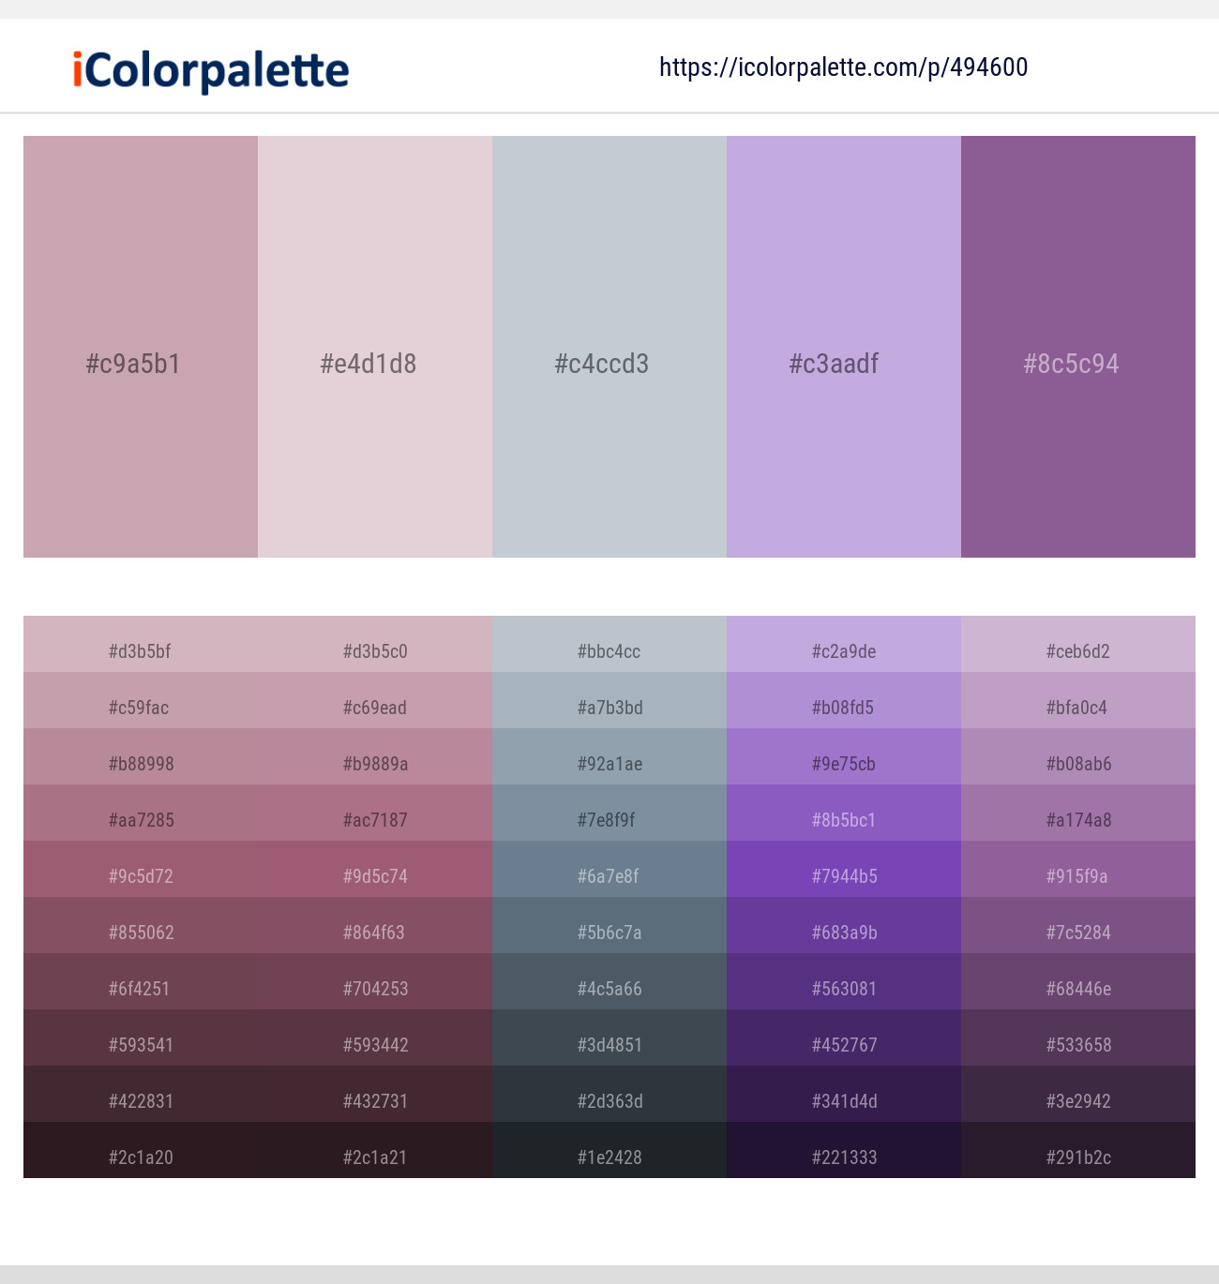The height and width of the screenshot is (1284, 1219).
Task: Select the #2c1a20 darkest pink shade
Action: (x=141, y=1150)
